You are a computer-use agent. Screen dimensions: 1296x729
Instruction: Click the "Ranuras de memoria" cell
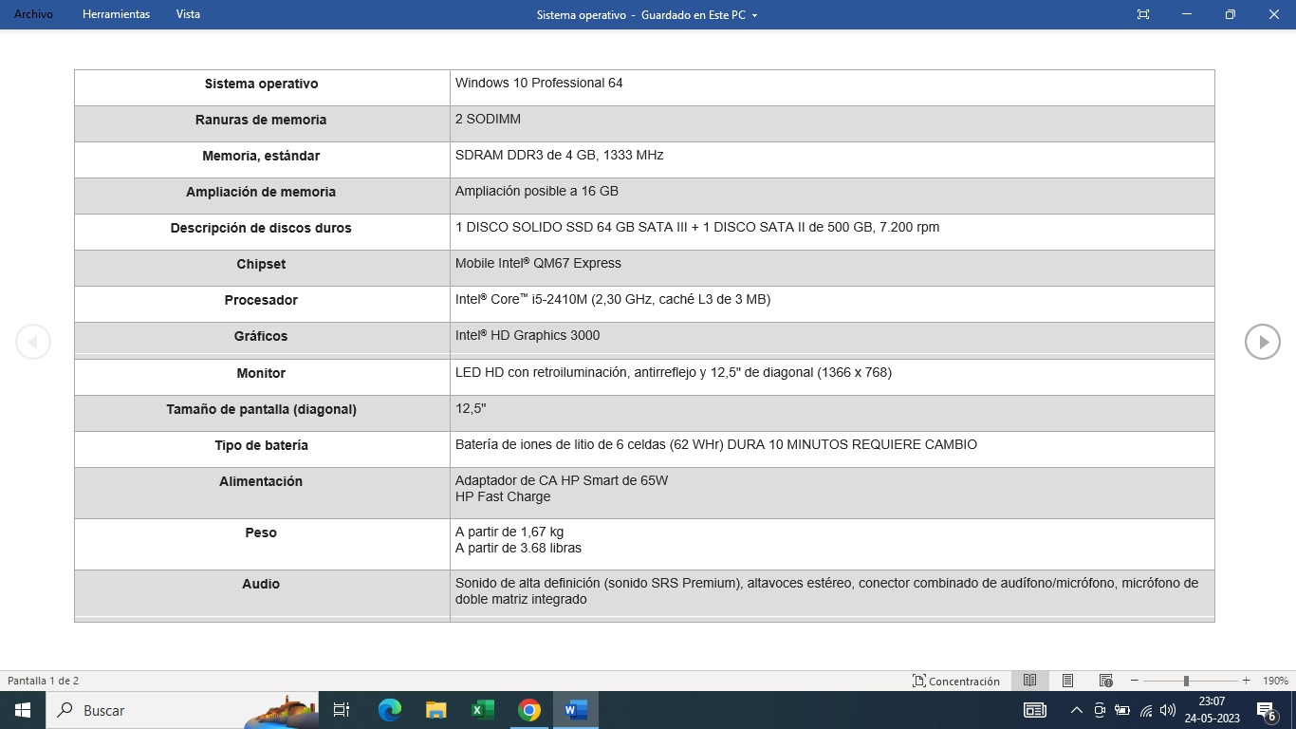point(262,123)
